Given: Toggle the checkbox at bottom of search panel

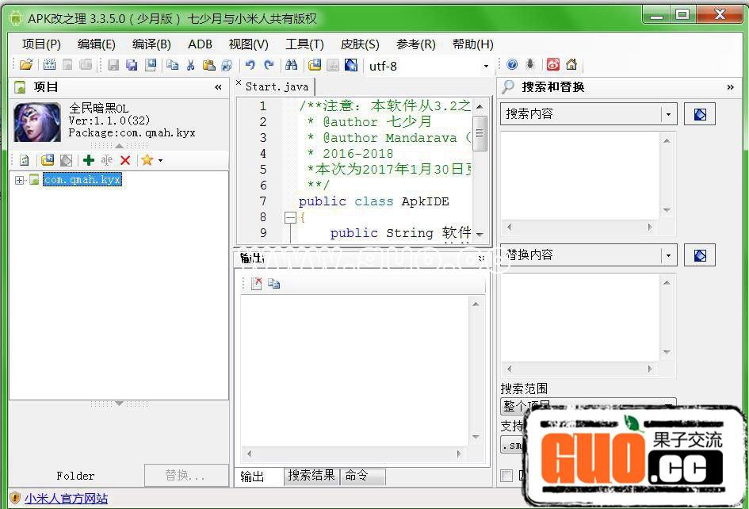Looking at the screenshot, I should point(506,476).
